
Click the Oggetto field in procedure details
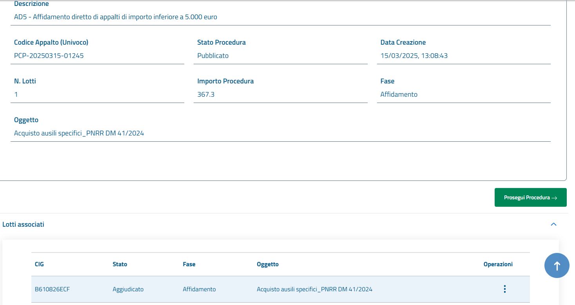pyautogui.click(x=79, y=133)
